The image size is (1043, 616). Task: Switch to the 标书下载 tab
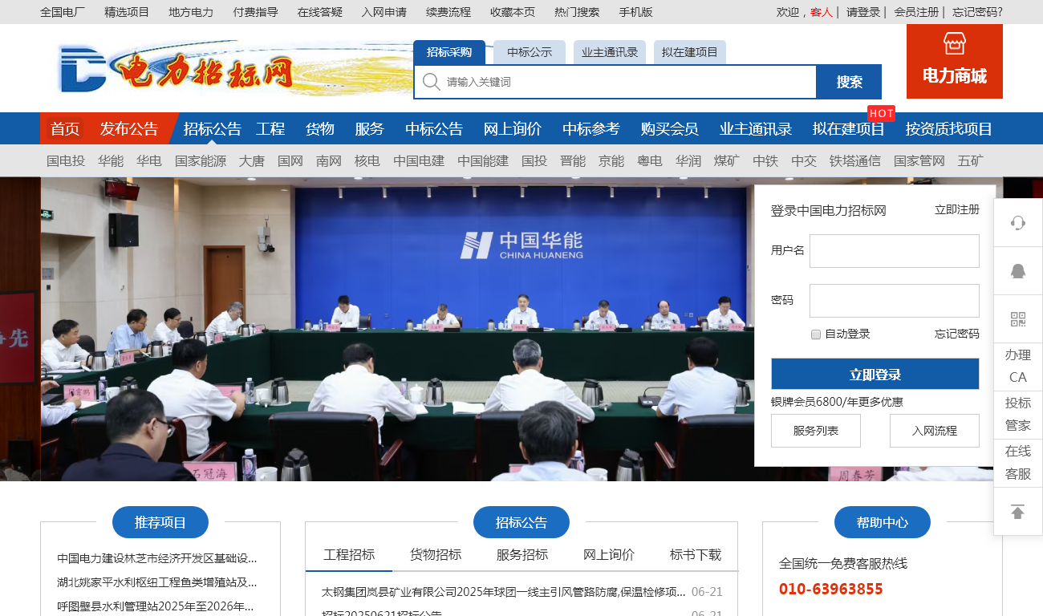[696, 554]
